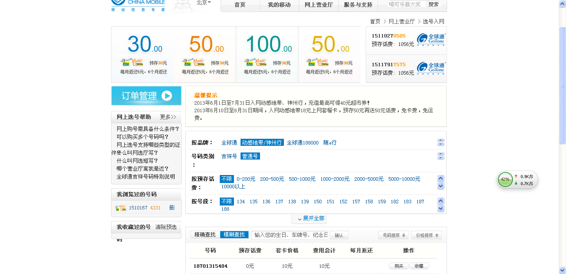Choose number type 吉祥号
This screenshot has height=274, width=566.
tap(229, 156)
